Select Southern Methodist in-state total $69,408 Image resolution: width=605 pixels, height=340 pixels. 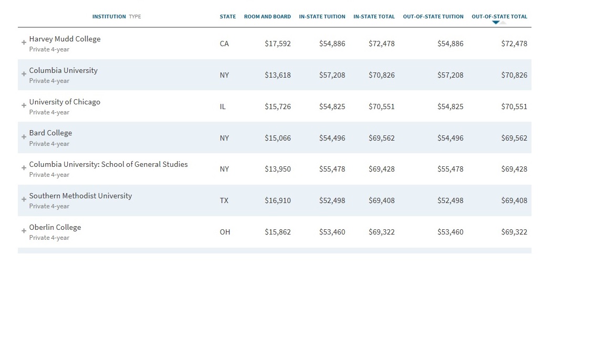382,200
